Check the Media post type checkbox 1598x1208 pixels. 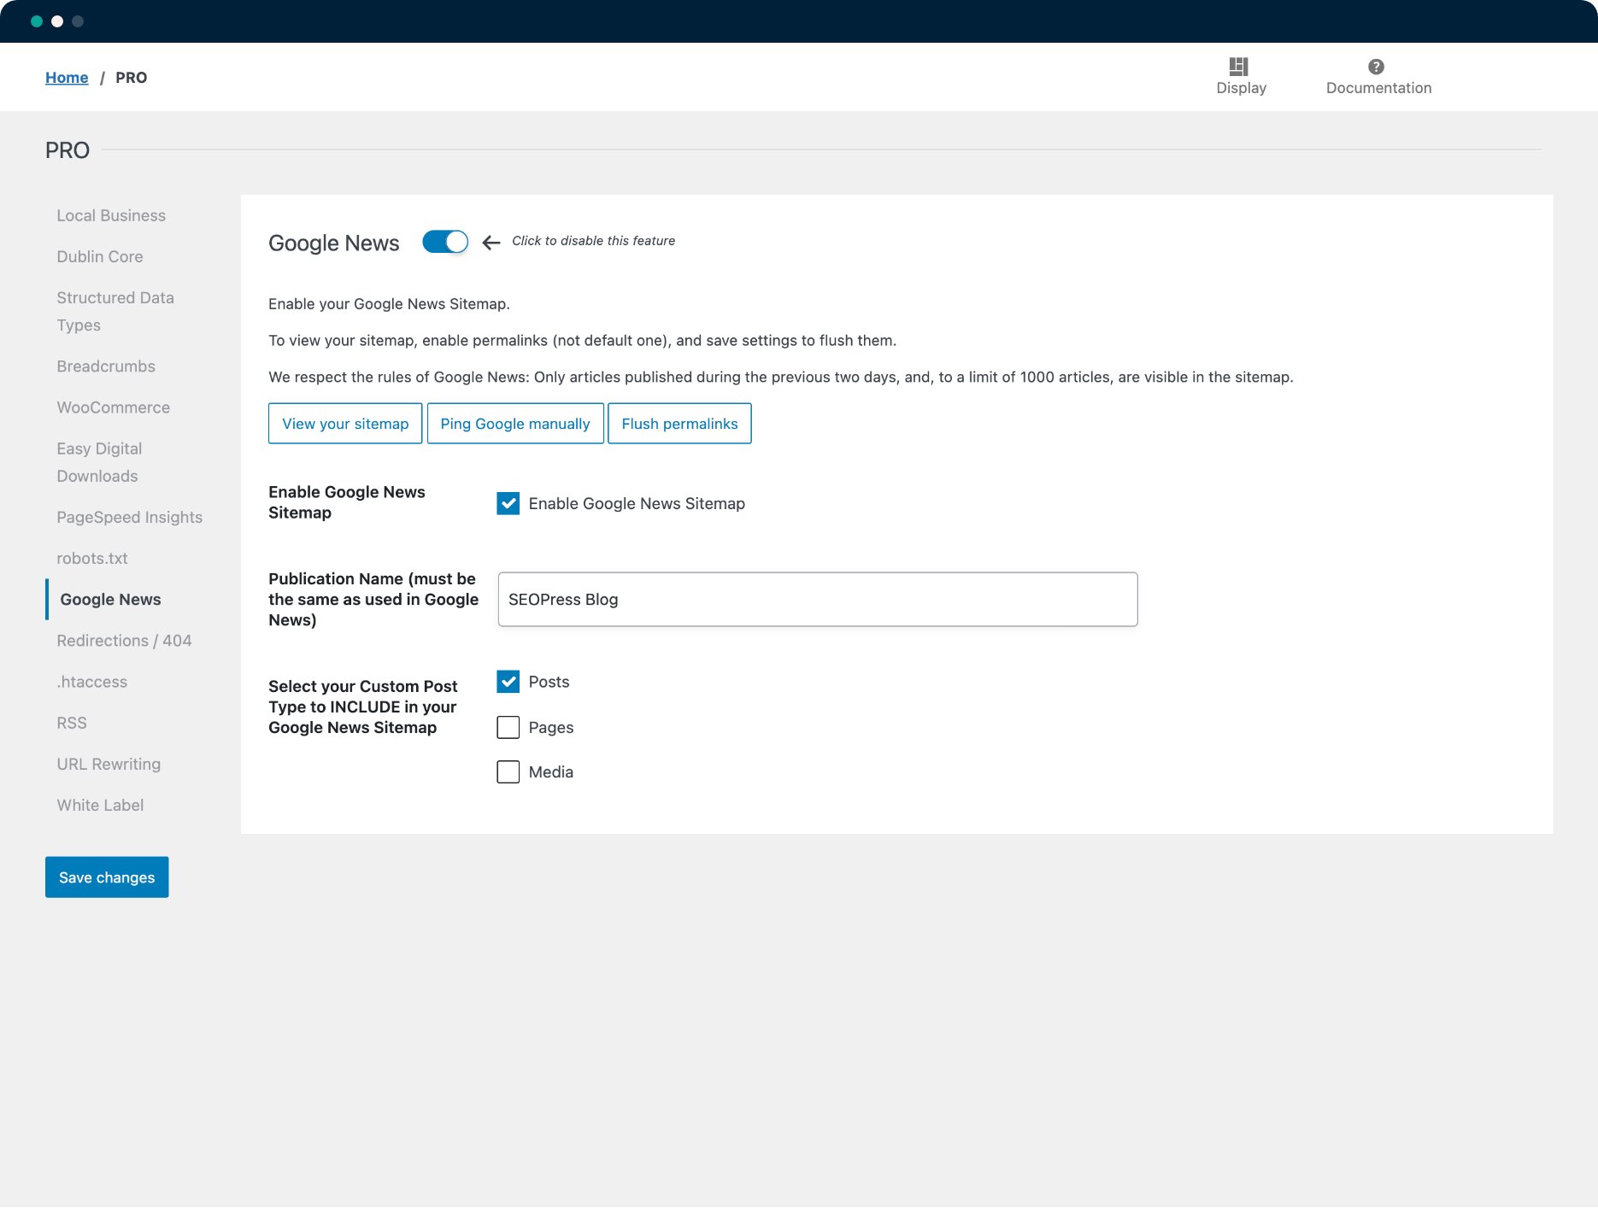click(x=508, y=772)
